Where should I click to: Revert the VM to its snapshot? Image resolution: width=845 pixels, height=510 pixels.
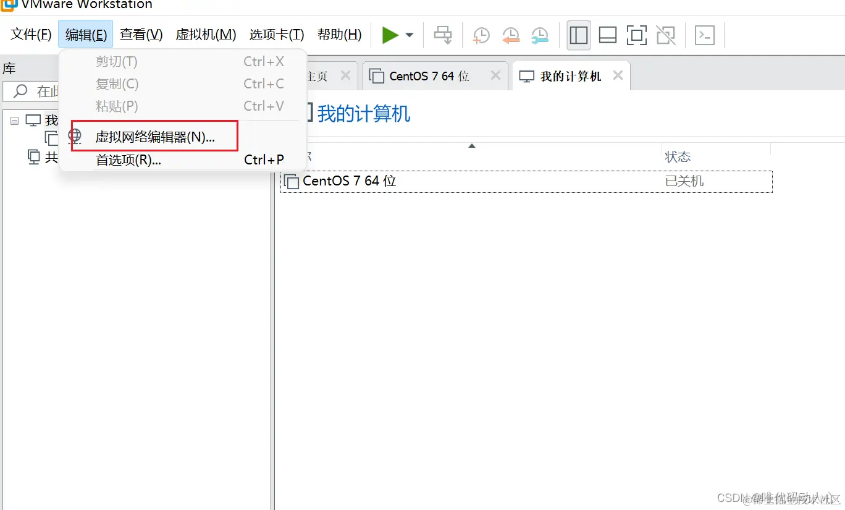(511, 35)
